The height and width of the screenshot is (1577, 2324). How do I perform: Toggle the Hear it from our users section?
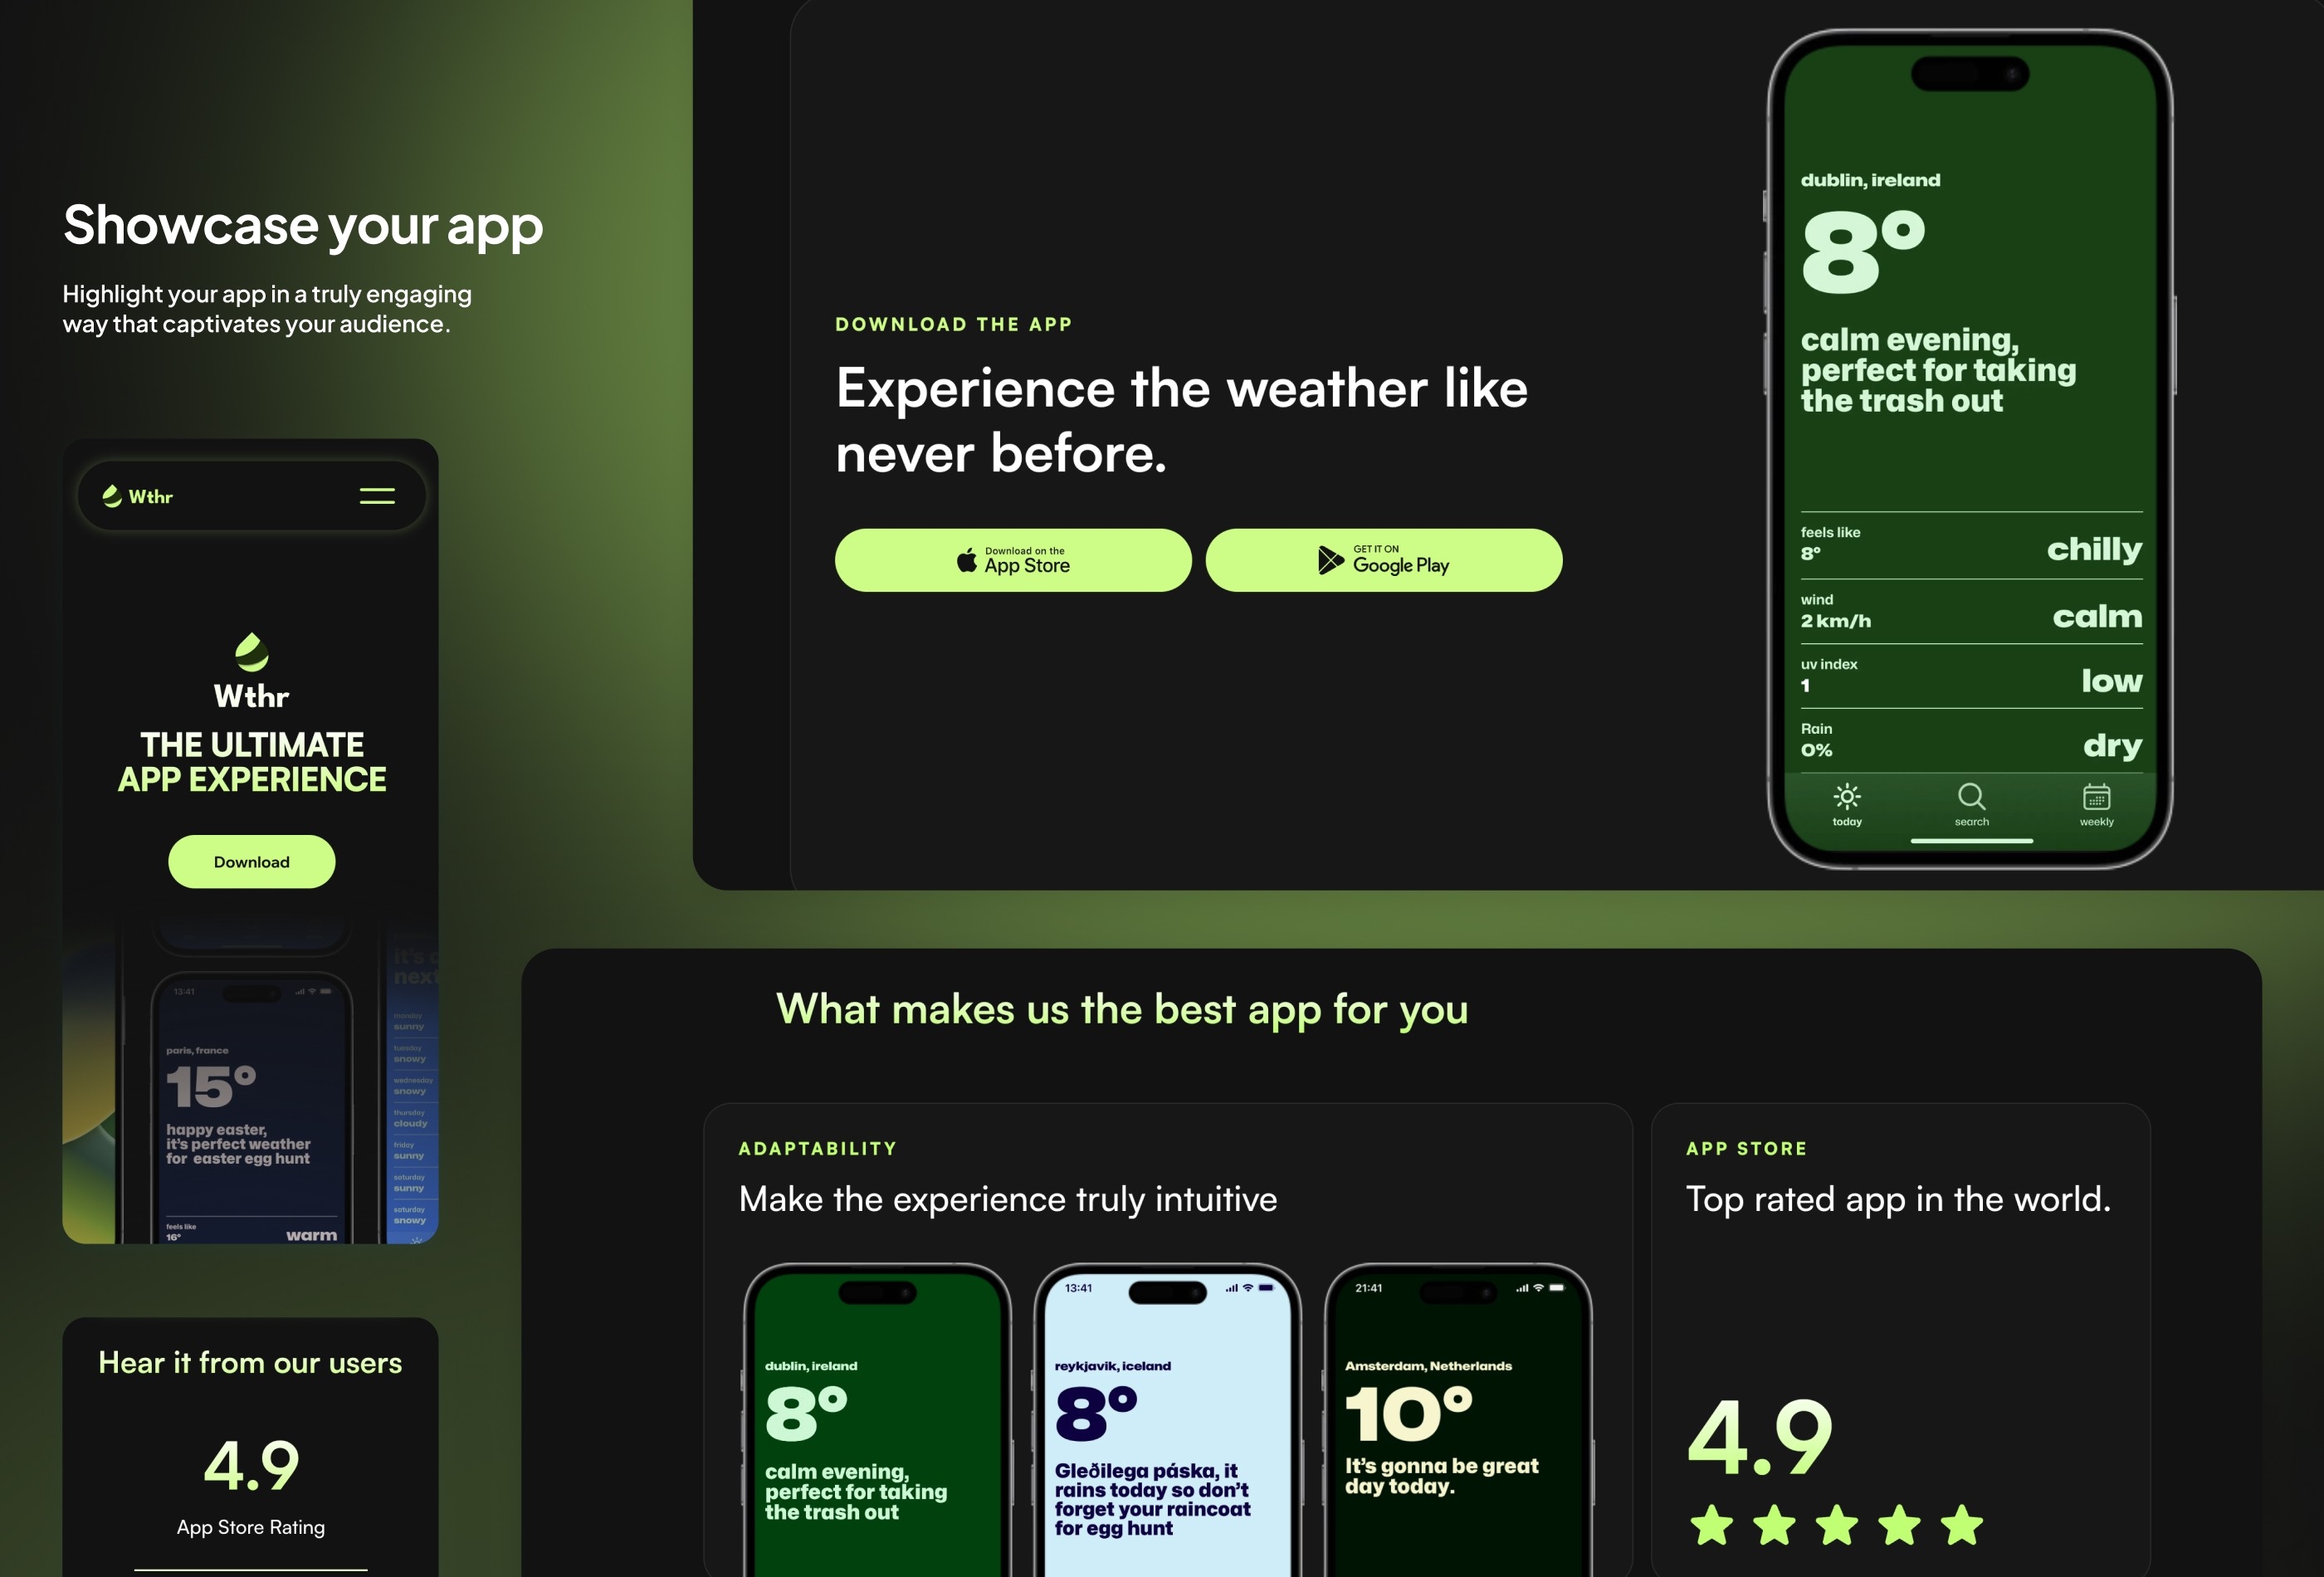[x=250, y=1362]
